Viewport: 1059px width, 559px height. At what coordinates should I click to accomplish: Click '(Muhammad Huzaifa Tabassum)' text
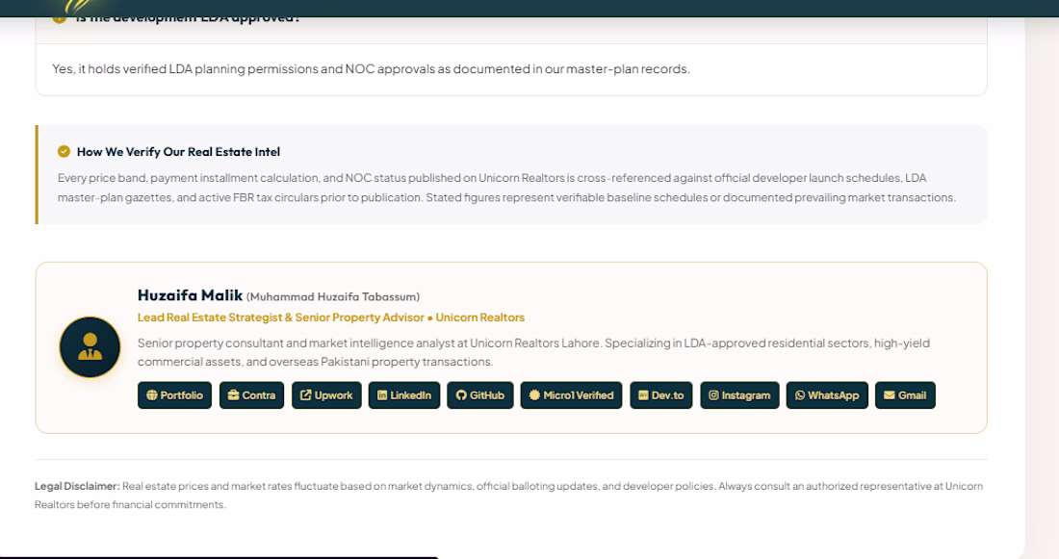333,297
